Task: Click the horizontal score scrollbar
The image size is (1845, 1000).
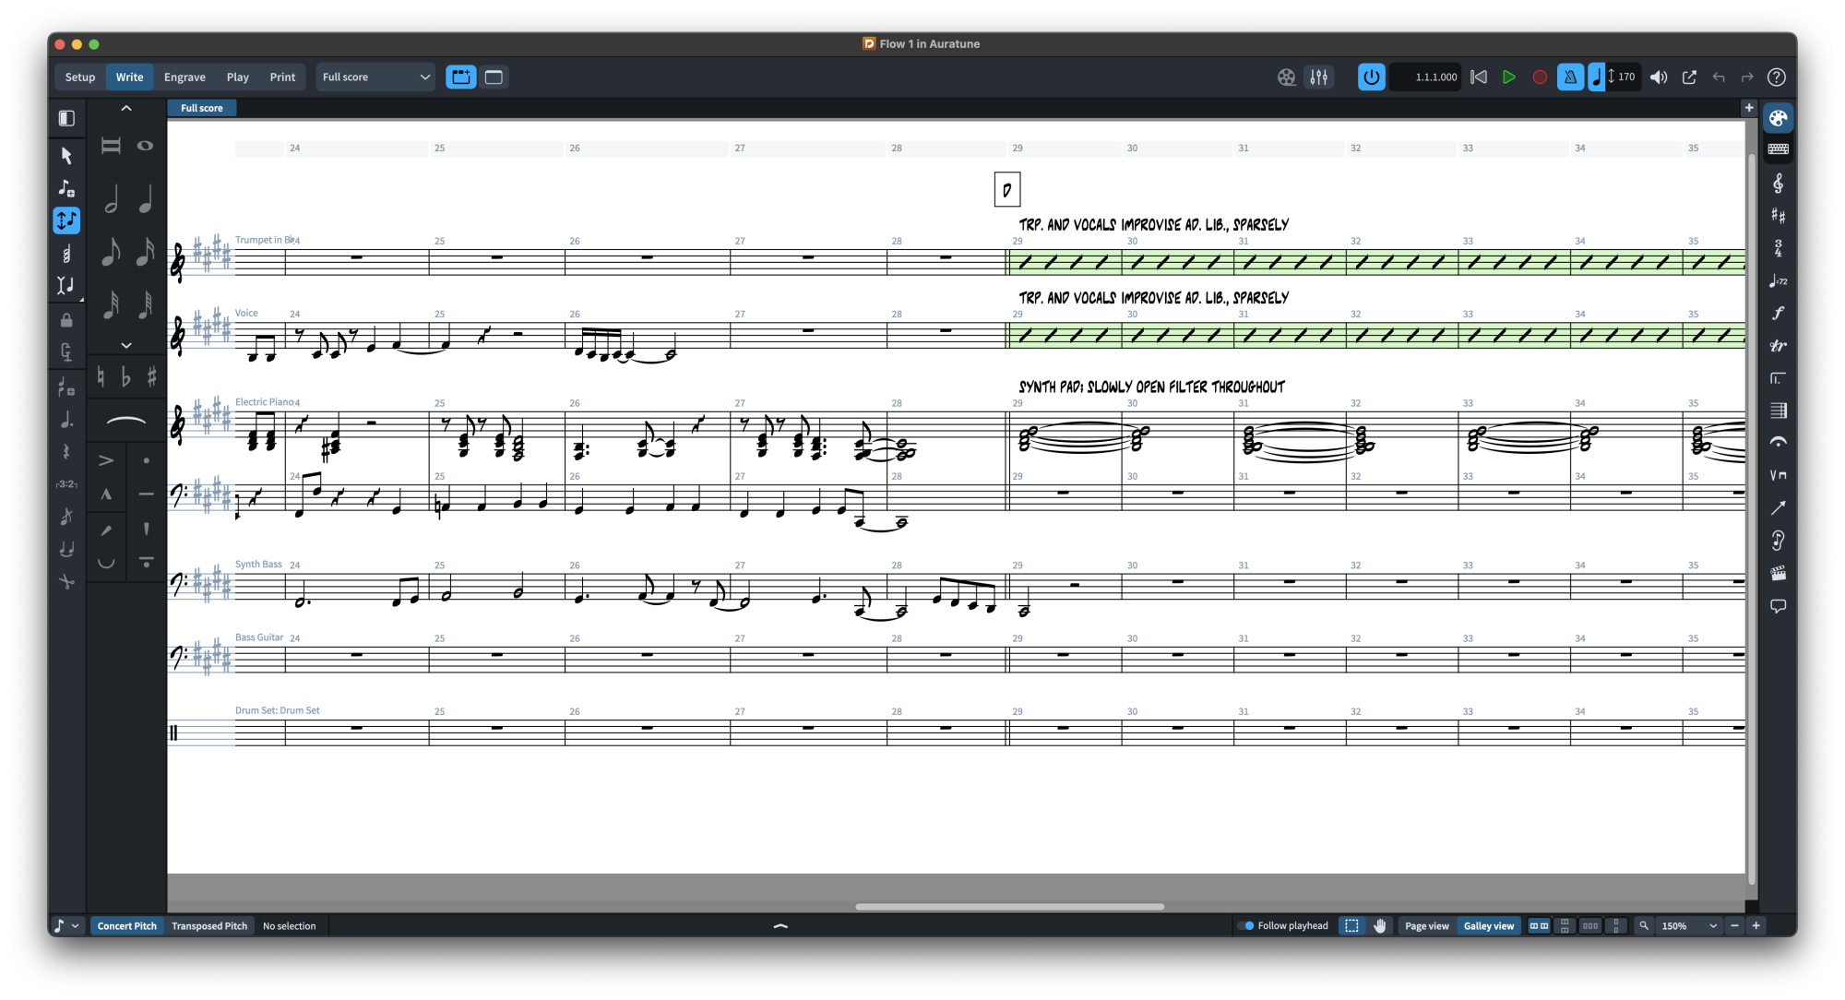Action: click(x=1009, y=907)
